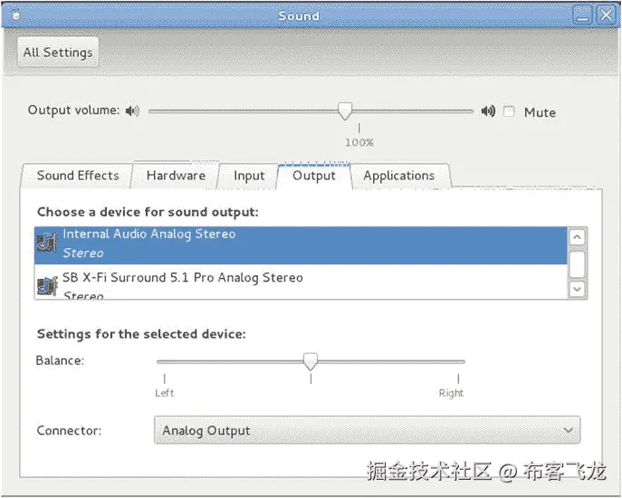Go to the Input tab

click(249, 176)
